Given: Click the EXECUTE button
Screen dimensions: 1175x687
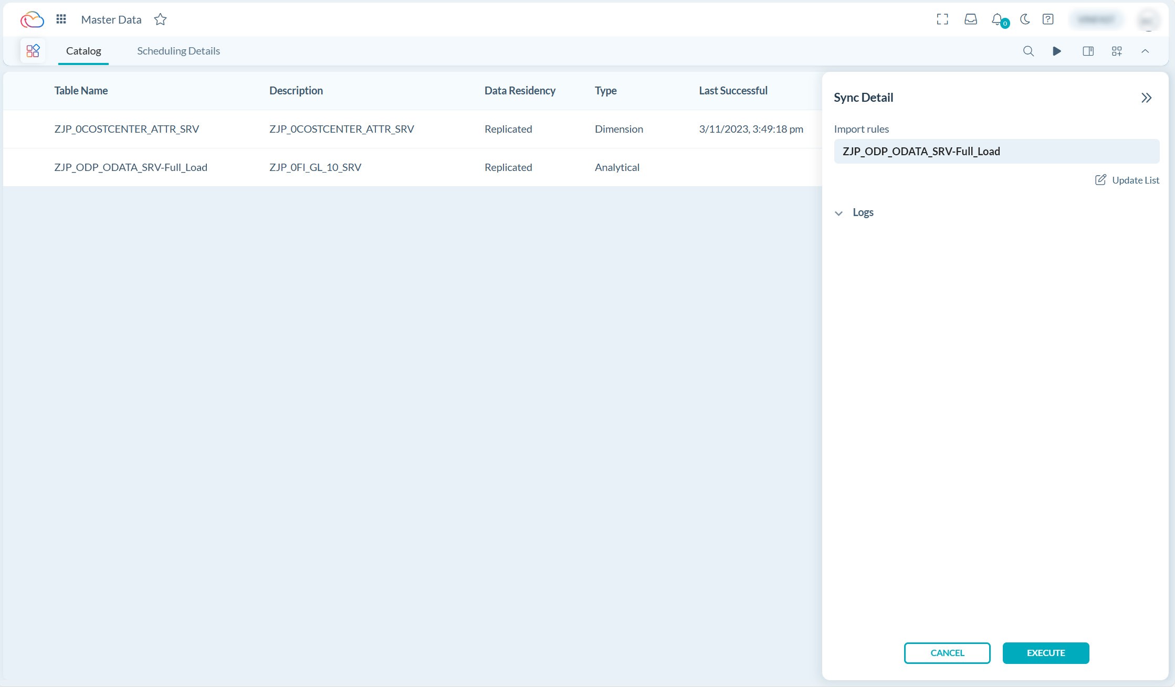Looking at the screenshot, I should click(x=1045, y=653).
